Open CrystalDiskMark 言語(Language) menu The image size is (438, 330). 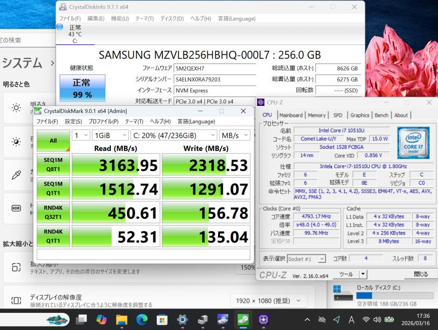click(196, 121)
